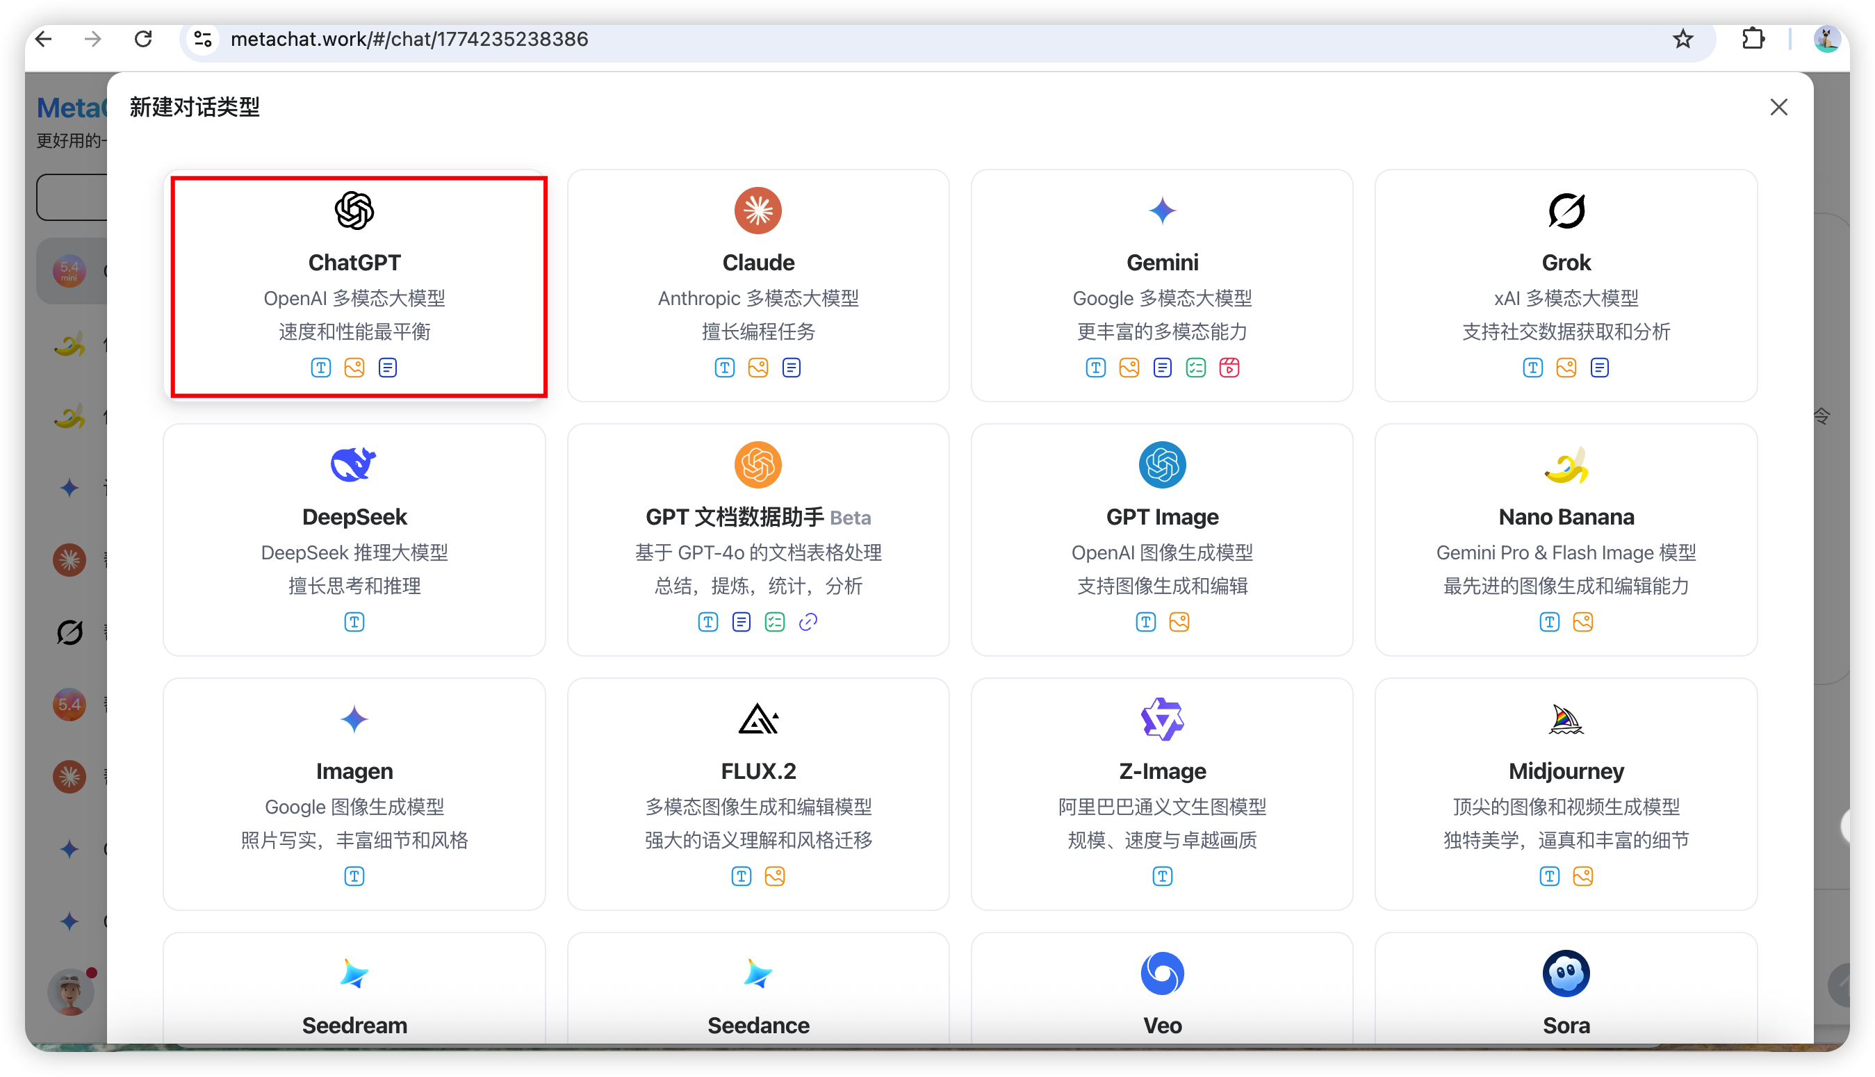Select the Midjourney sailboat card
The width and height of the screenshot is (1875, 1077).
1565,794
